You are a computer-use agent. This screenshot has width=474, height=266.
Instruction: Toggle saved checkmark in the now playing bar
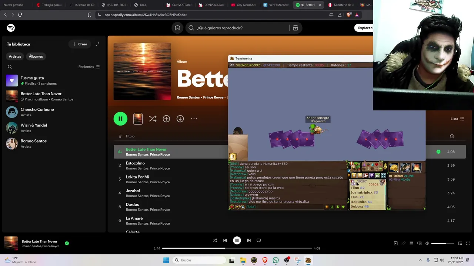click(67, 243)
